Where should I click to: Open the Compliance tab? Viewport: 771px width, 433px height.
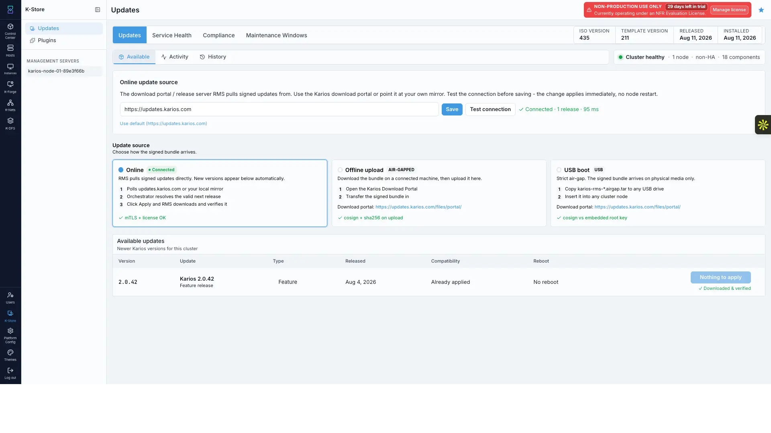pos(219,35)
